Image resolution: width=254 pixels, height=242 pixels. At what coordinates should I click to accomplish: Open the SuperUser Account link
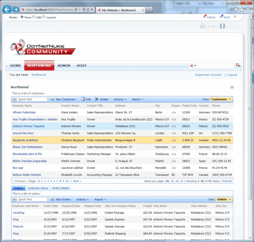tap(208, 75)
